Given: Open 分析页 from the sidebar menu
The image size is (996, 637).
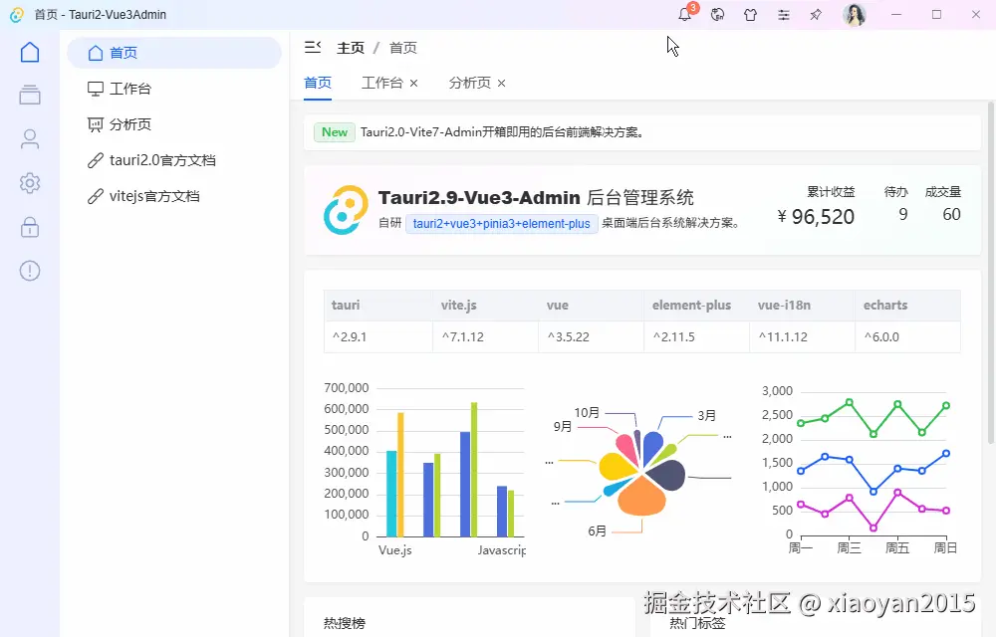Looking at the screenshot, I should coord(129,124).
